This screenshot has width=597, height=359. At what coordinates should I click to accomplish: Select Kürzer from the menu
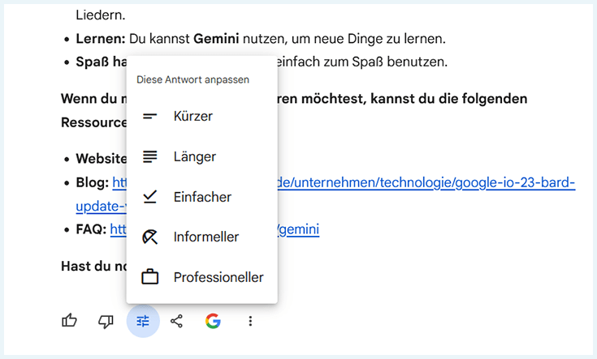[x=201, y=116]
